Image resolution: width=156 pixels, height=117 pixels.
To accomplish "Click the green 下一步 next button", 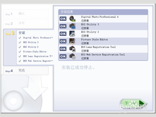I will [x=133, y=104].
